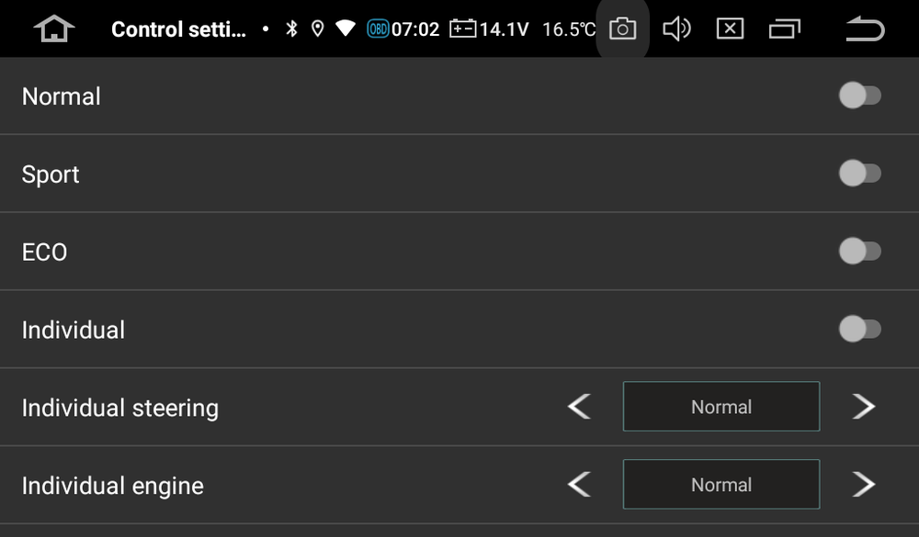Tap the recent apps icon
The image size is (919, 537).
782,28
